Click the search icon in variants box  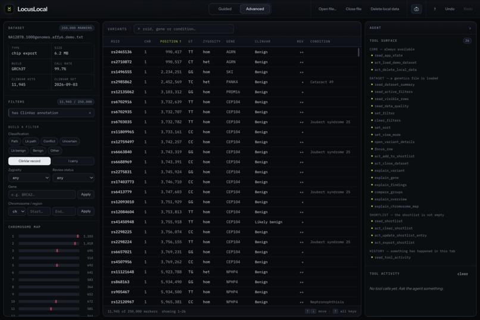[139, 29]
